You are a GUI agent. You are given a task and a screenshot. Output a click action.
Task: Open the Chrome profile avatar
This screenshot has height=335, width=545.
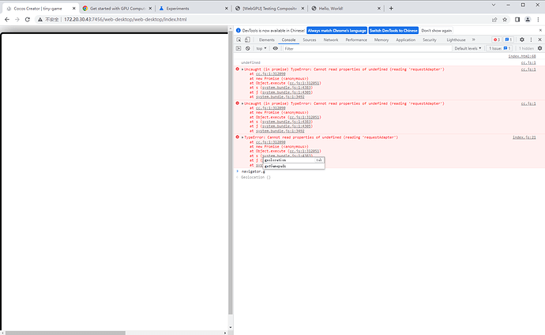528,20
